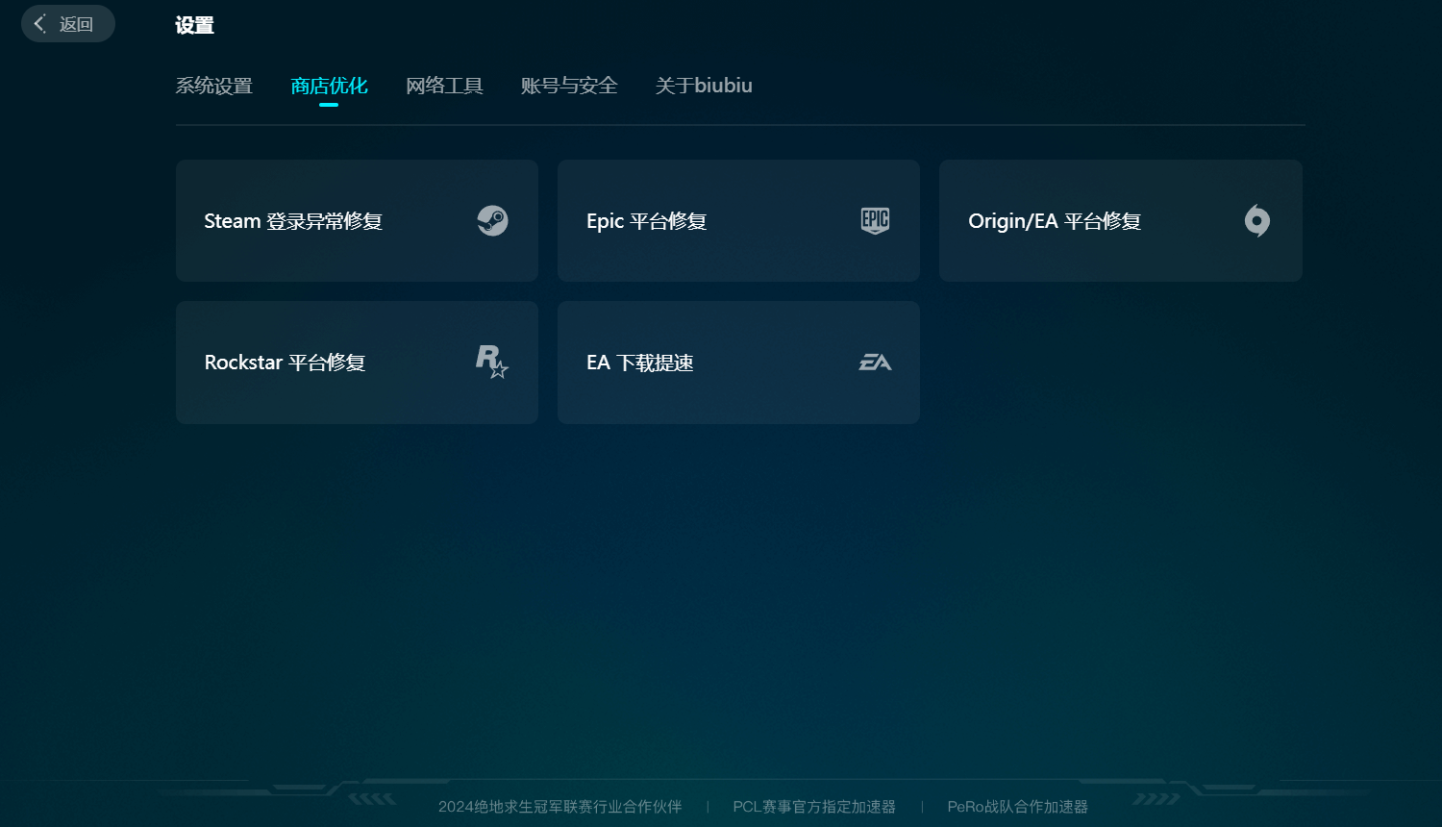This screenshot has width=1442, height=827.
Task: Click the Origin logo icon
Action: 1256,221
